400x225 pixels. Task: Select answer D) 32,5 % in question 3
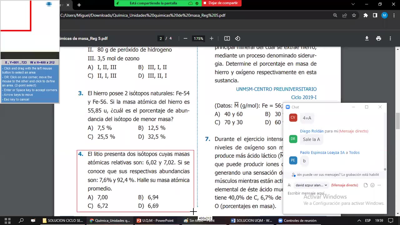click(152, 137)
